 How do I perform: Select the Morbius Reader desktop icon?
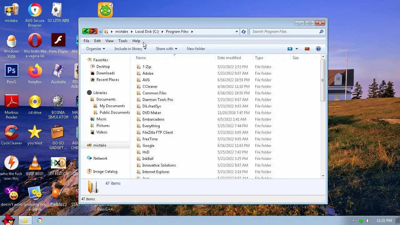click(11, 107)
